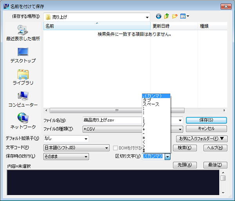The image size is (235, 201).
Task: Open Recent Places (最近表示した場所)
Action: pyautogui.click(x=23, y=33)
